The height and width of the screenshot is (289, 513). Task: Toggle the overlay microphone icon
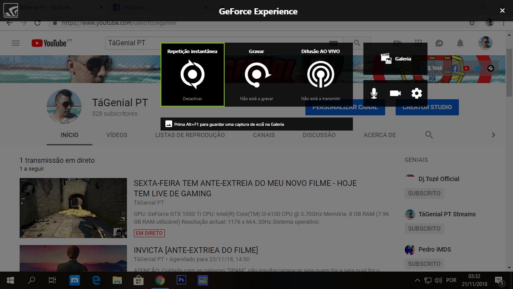click(374, 94)
